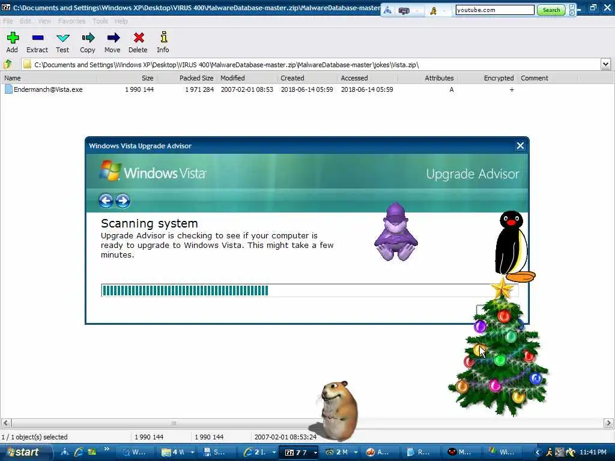Click the minimize icon on search toolbar
Image resolution: width=615 pixels, height=461 pixels.
coord(572,7)
